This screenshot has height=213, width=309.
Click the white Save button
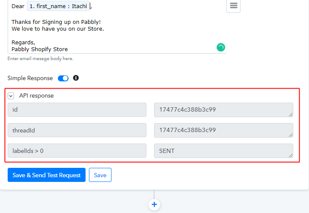(x=100, y=175)
